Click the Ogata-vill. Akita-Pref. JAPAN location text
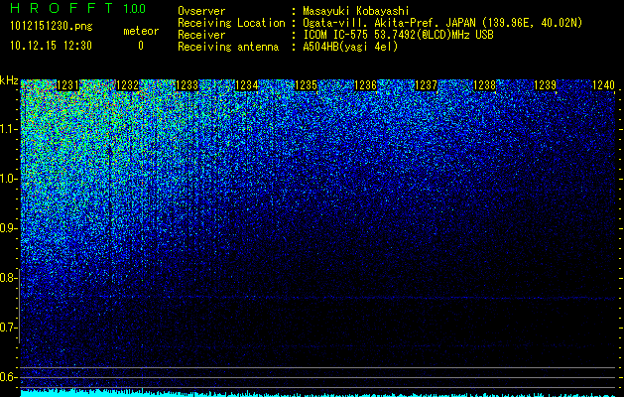This screenshot has height=397, width=624. point(442,23)
